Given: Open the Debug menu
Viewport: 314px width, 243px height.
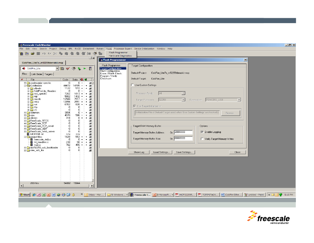Looking at the screenshot, I should point(63,49).
